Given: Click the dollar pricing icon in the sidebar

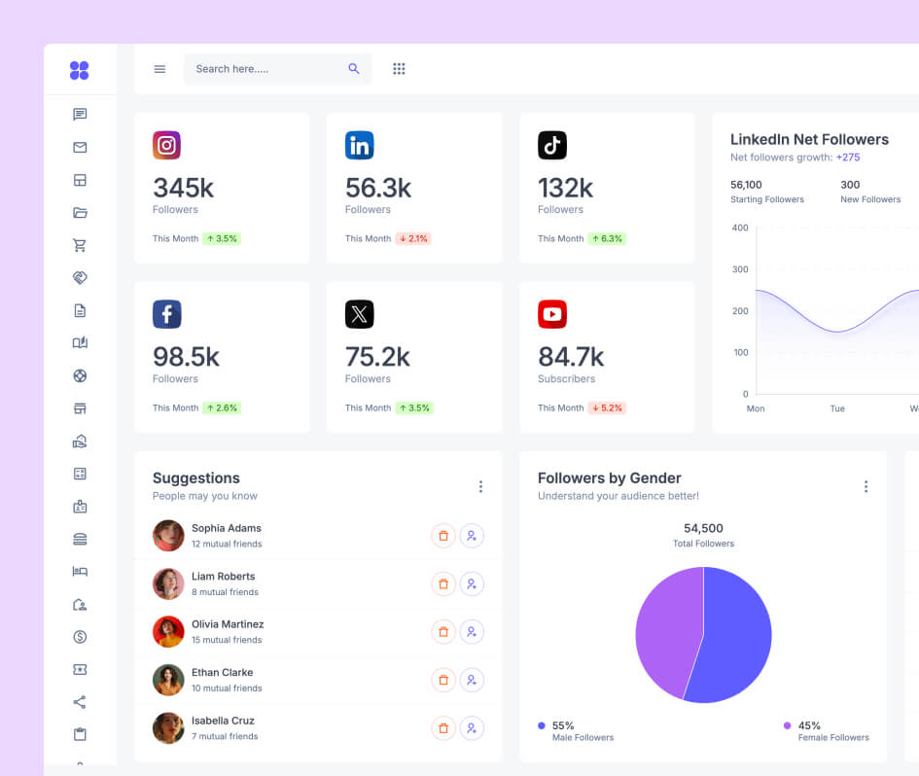Looking at the screenshot, I should pos(80,636).
